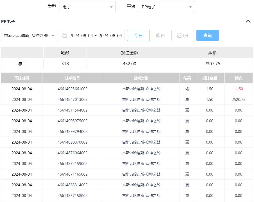The image size is (254, 202).
Task: Click the date range 2024-08-04 input field
Action: [96, 36]
